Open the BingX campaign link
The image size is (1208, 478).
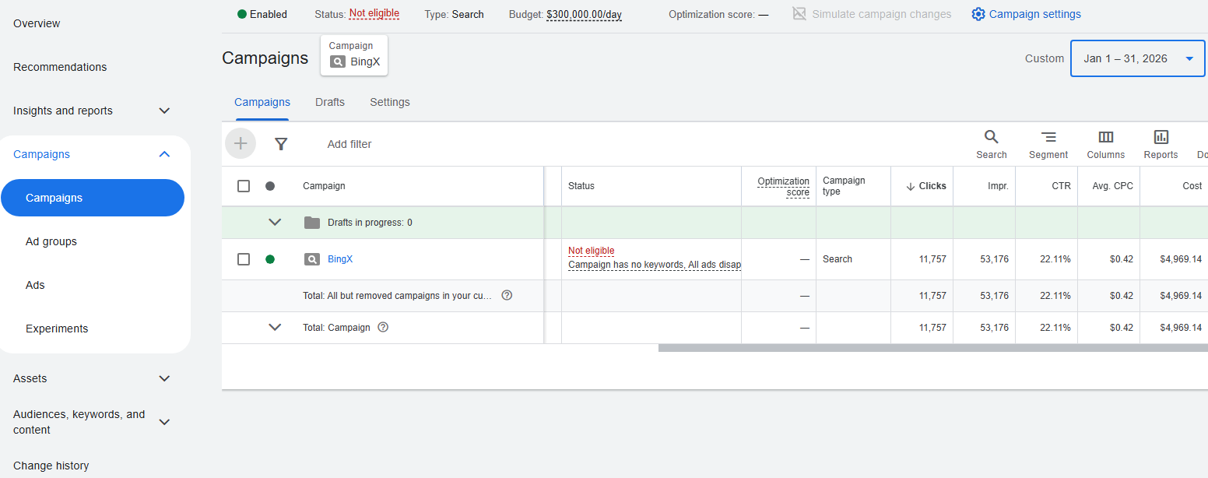340,259
